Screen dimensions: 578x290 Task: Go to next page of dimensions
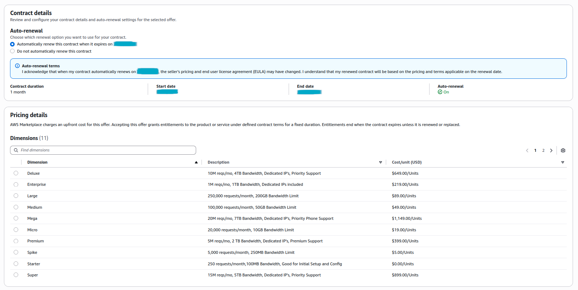tap(551, 150)
